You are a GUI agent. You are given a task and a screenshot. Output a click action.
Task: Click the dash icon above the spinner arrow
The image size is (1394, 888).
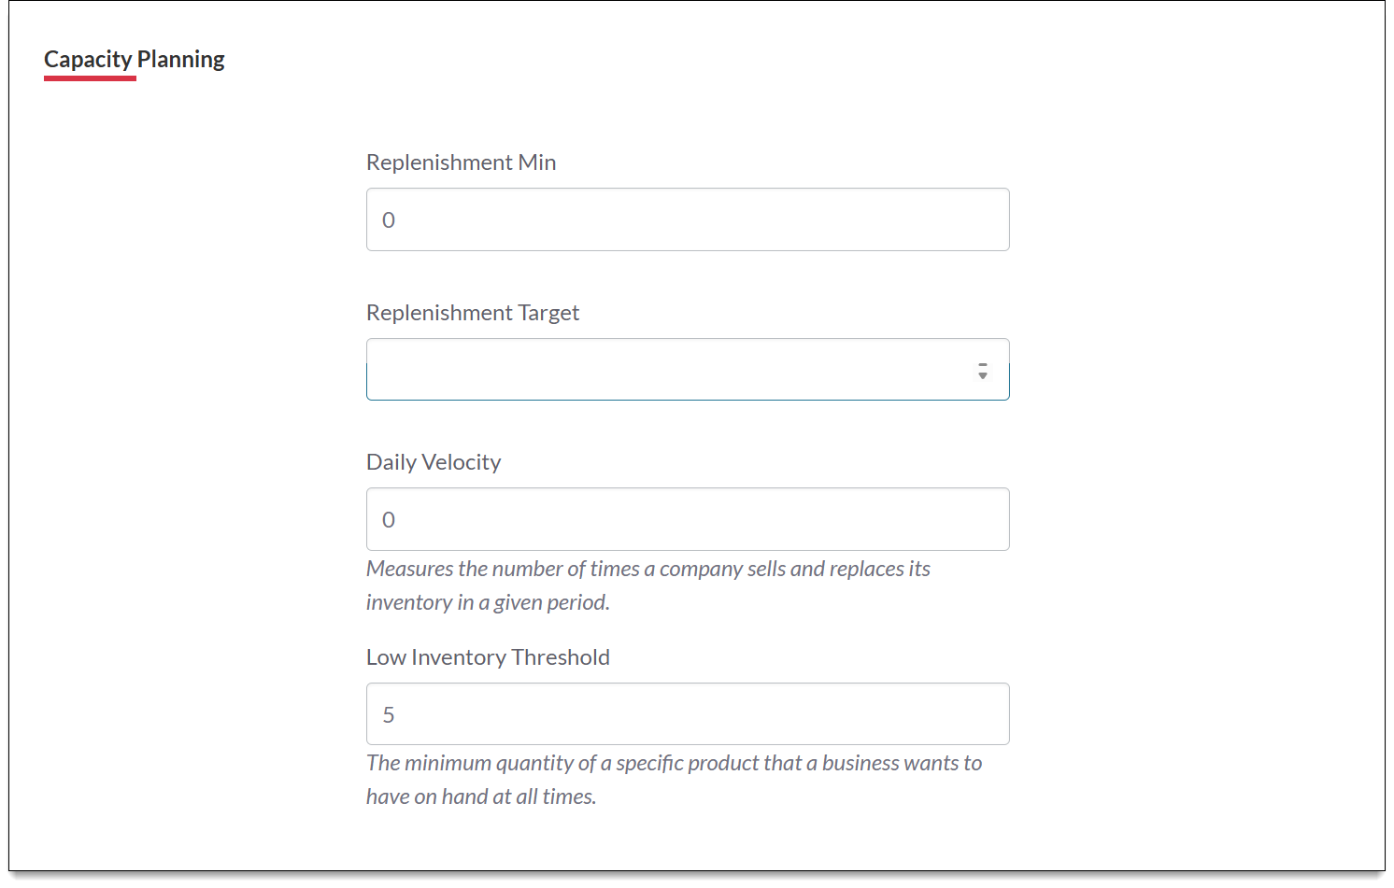[983, 365]
